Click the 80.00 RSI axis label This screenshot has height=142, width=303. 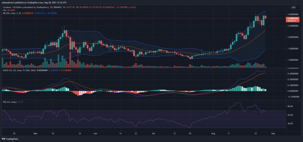click(290, 106)
